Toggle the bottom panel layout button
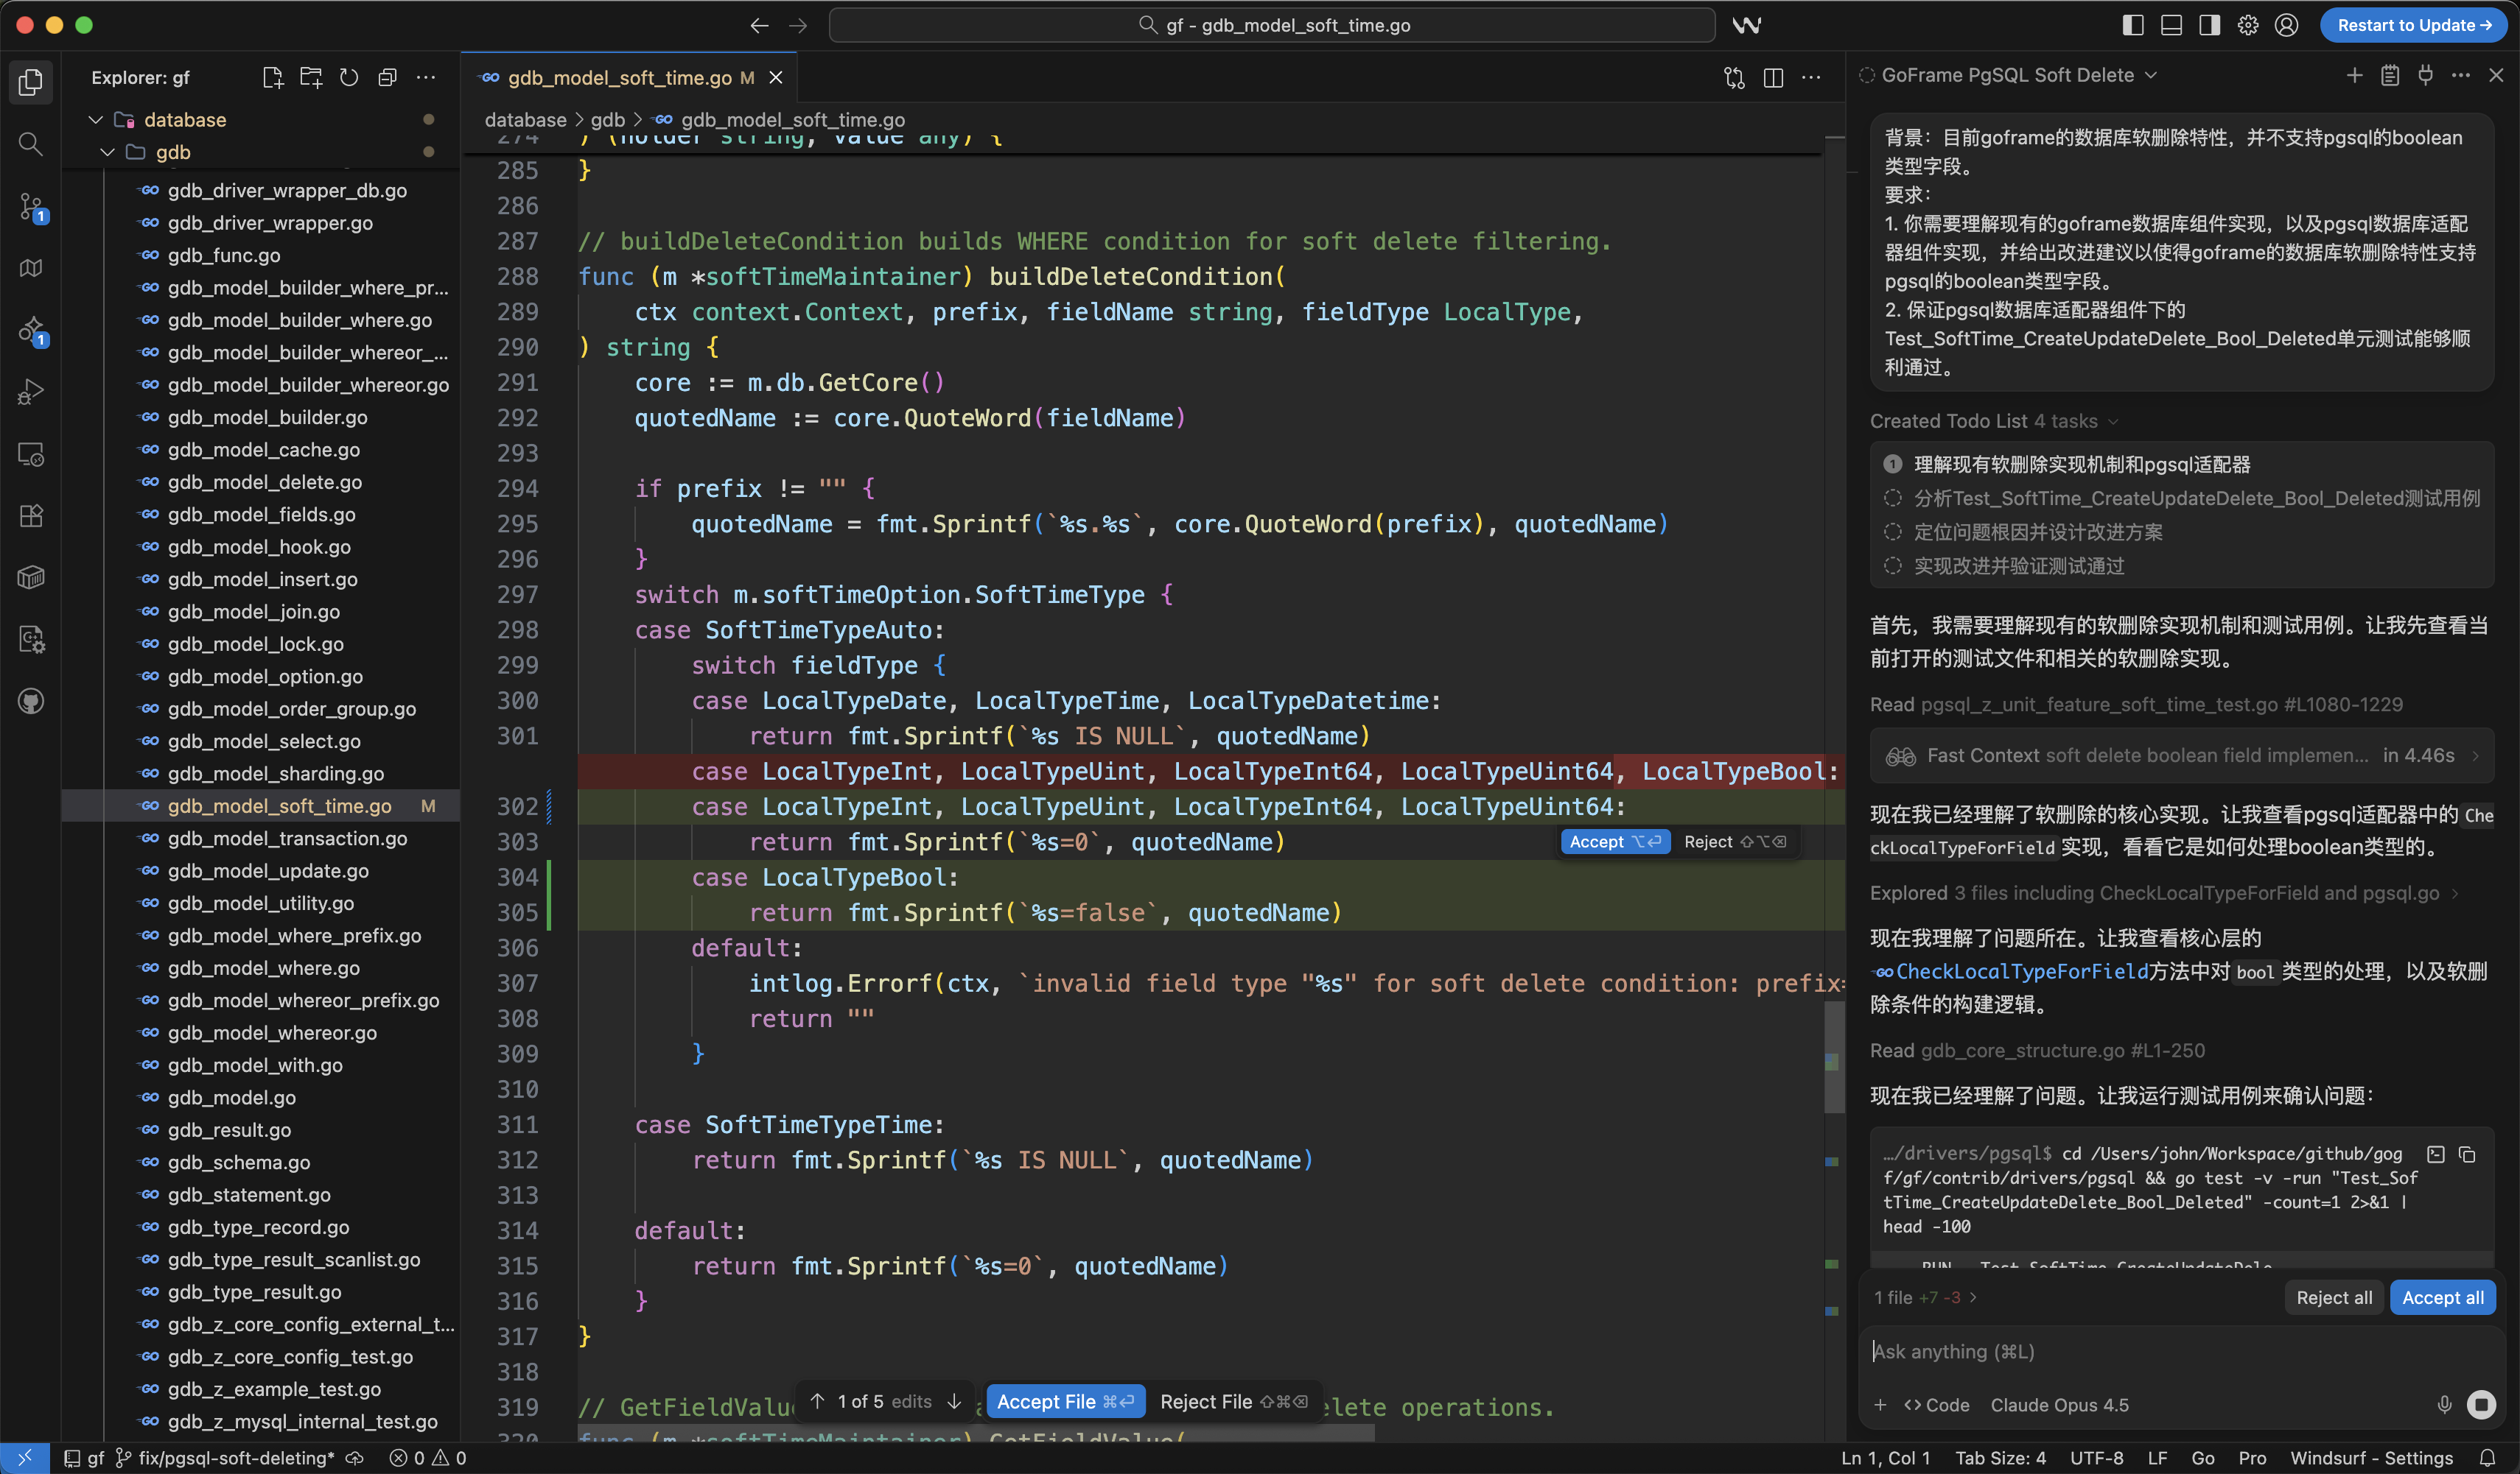 click(x=2171, y=26)
